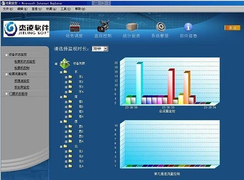Image resolution: width=244 pixels, height=180 pixels.
Task: Open 统计报表 box icon
Action: tap(132, 27)
